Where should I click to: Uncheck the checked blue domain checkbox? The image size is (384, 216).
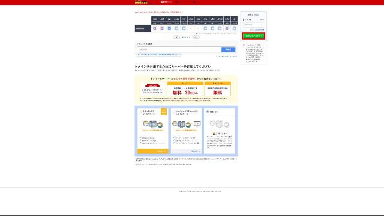pyautogui.click(x=169, y=28)
